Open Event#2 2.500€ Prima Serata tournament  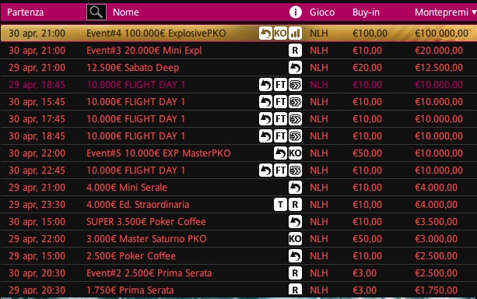pyautogui.click(x=238, y=273)
